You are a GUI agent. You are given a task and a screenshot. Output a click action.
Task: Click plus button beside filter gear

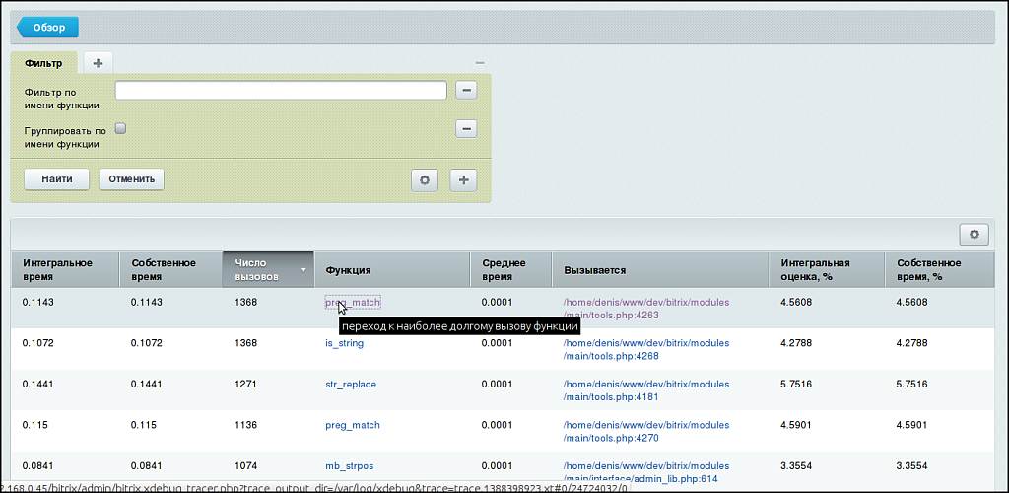(x=463, y=179)
